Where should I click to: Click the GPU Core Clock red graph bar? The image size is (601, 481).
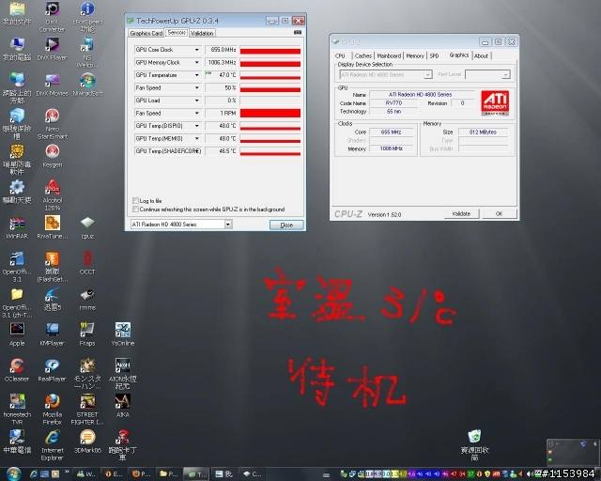pyautogui.click(x=270, y=50)
